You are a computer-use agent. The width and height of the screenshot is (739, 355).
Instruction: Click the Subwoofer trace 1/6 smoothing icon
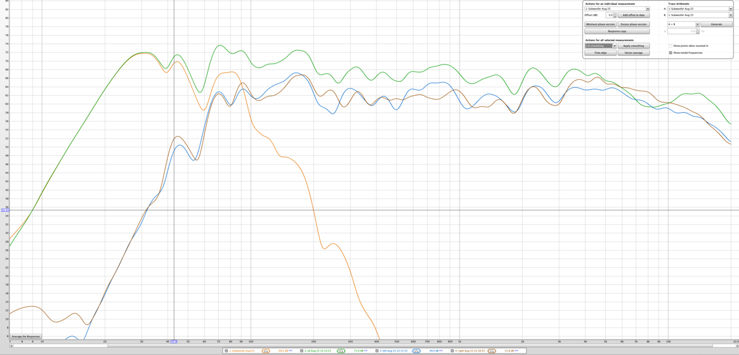coord(266,350)
